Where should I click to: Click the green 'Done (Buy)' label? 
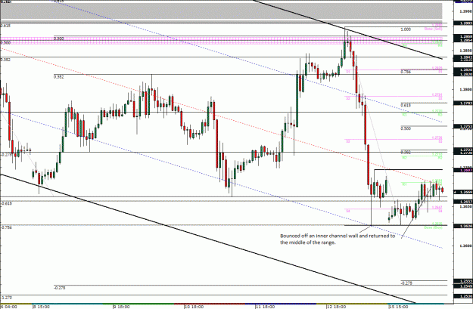click(x=433, y=227)
